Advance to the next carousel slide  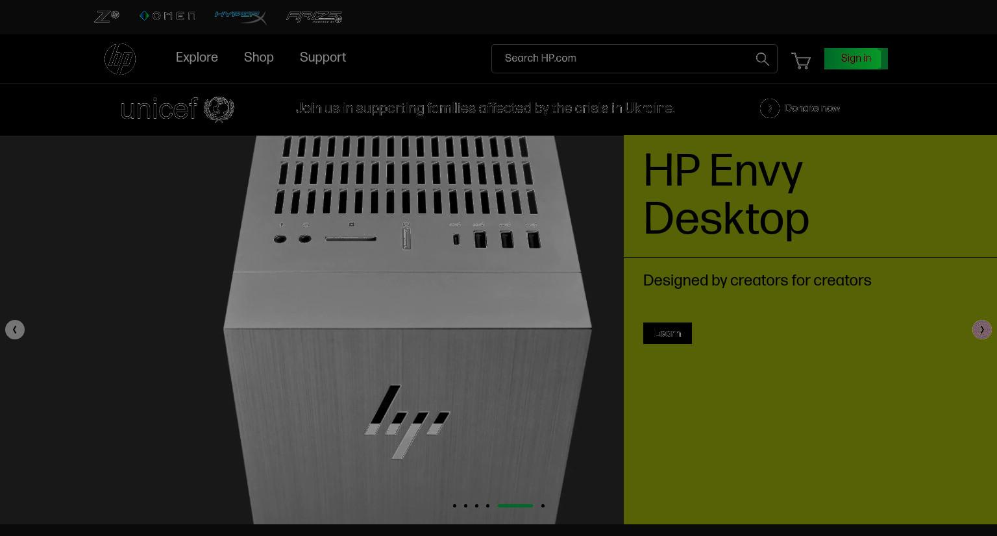[x=982, y=330]
